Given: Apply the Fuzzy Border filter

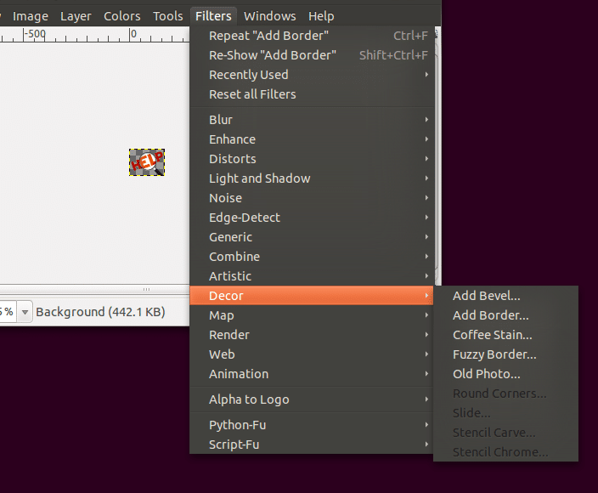Looking at the screenshot, I should coord(494,354).
